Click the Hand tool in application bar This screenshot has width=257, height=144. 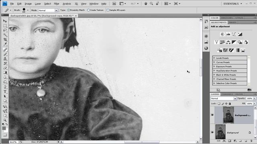(145, 4)
